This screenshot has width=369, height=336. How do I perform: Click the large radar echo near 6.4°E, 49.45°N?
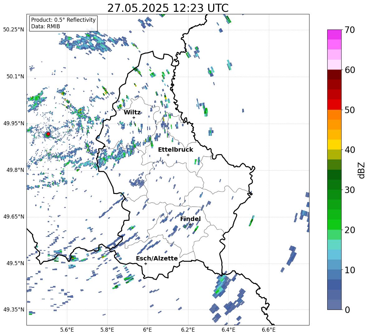221,285
